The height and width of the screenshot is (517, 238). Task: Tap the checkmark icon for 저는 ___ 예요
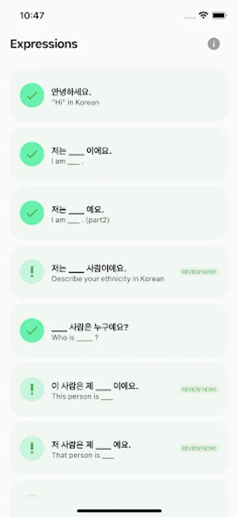(32, 213)
